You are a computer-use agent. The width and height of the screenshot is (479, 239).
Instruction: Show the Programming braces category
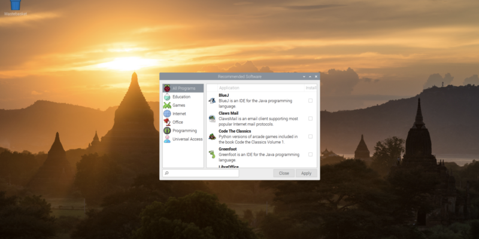(183, 130)
